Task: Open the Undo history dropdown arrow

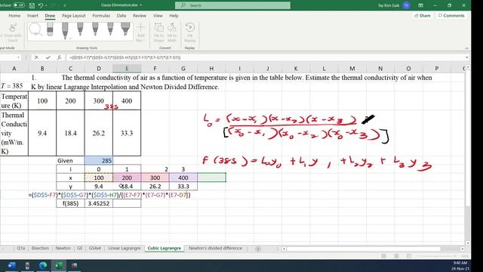Action: (45, 5)
